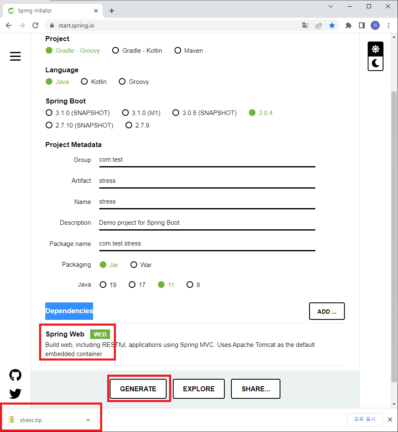Click the scrollbar up arrow
The width and height of the screenshot is (398, 432).
click(x=394, y=37)
